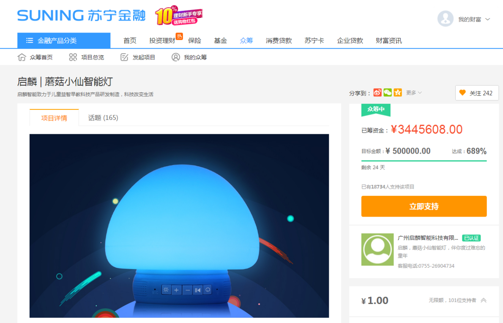Click the ¥ 1.00 tier price

pos(375,301)
